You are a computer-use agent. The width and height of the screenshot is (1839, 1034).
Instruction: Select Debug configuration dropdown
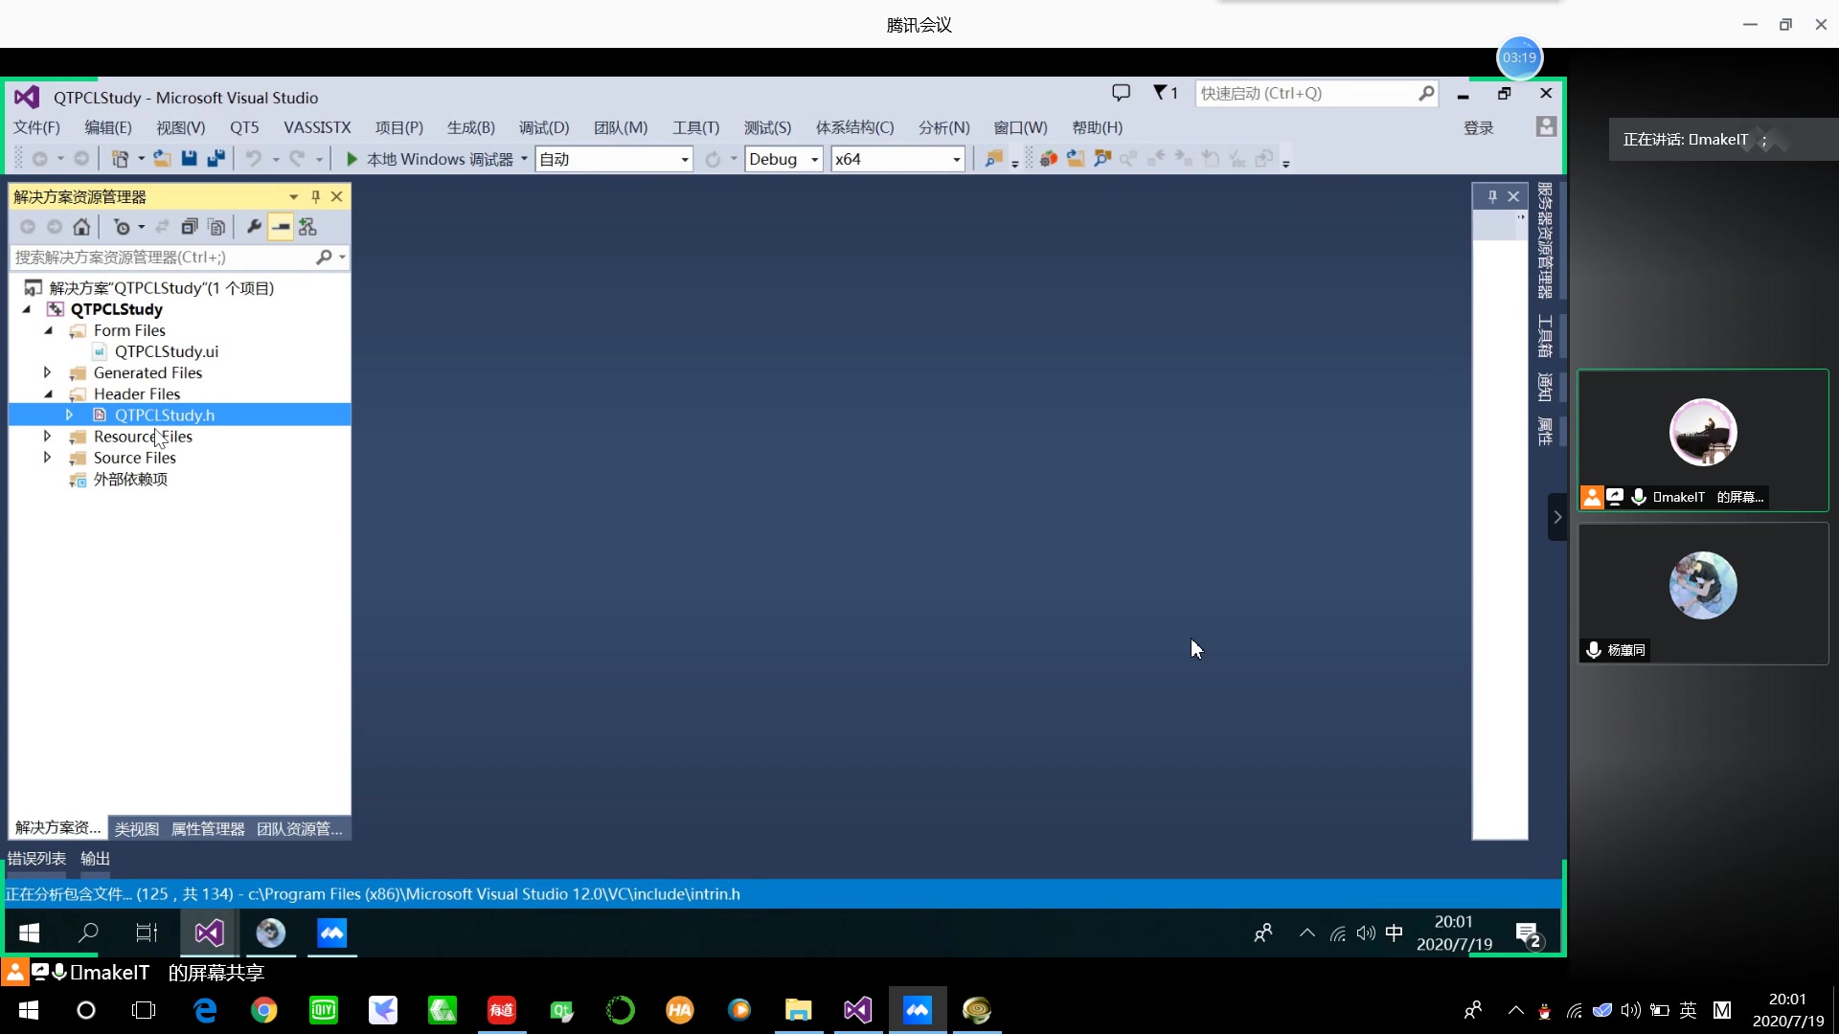[783, 159]
